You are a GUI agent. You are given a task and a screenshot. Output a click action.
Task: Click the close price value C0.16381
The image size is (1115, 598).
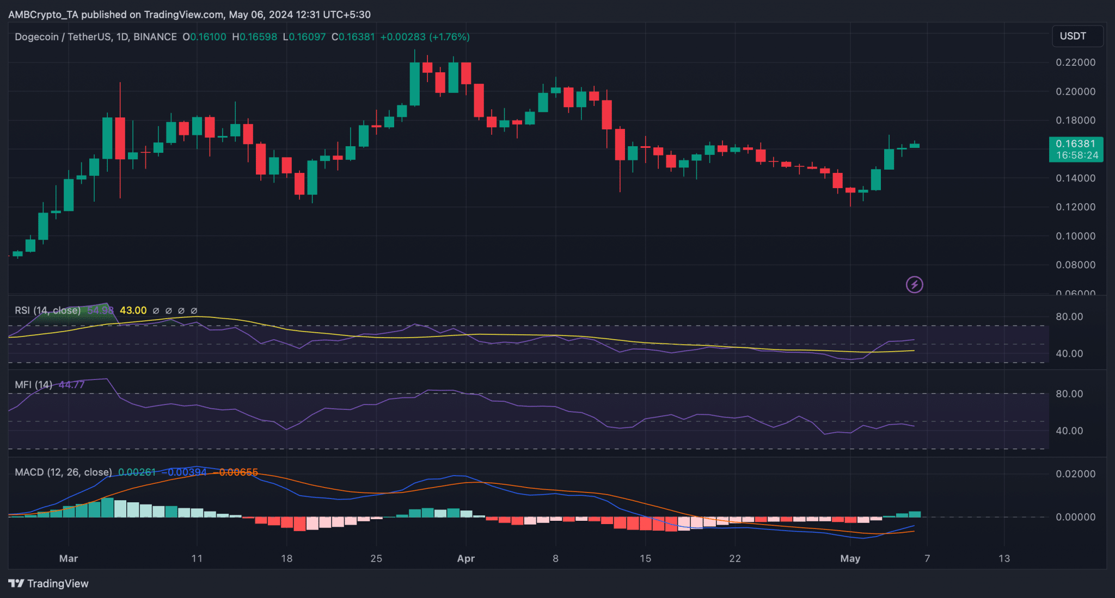pos(353,37)
